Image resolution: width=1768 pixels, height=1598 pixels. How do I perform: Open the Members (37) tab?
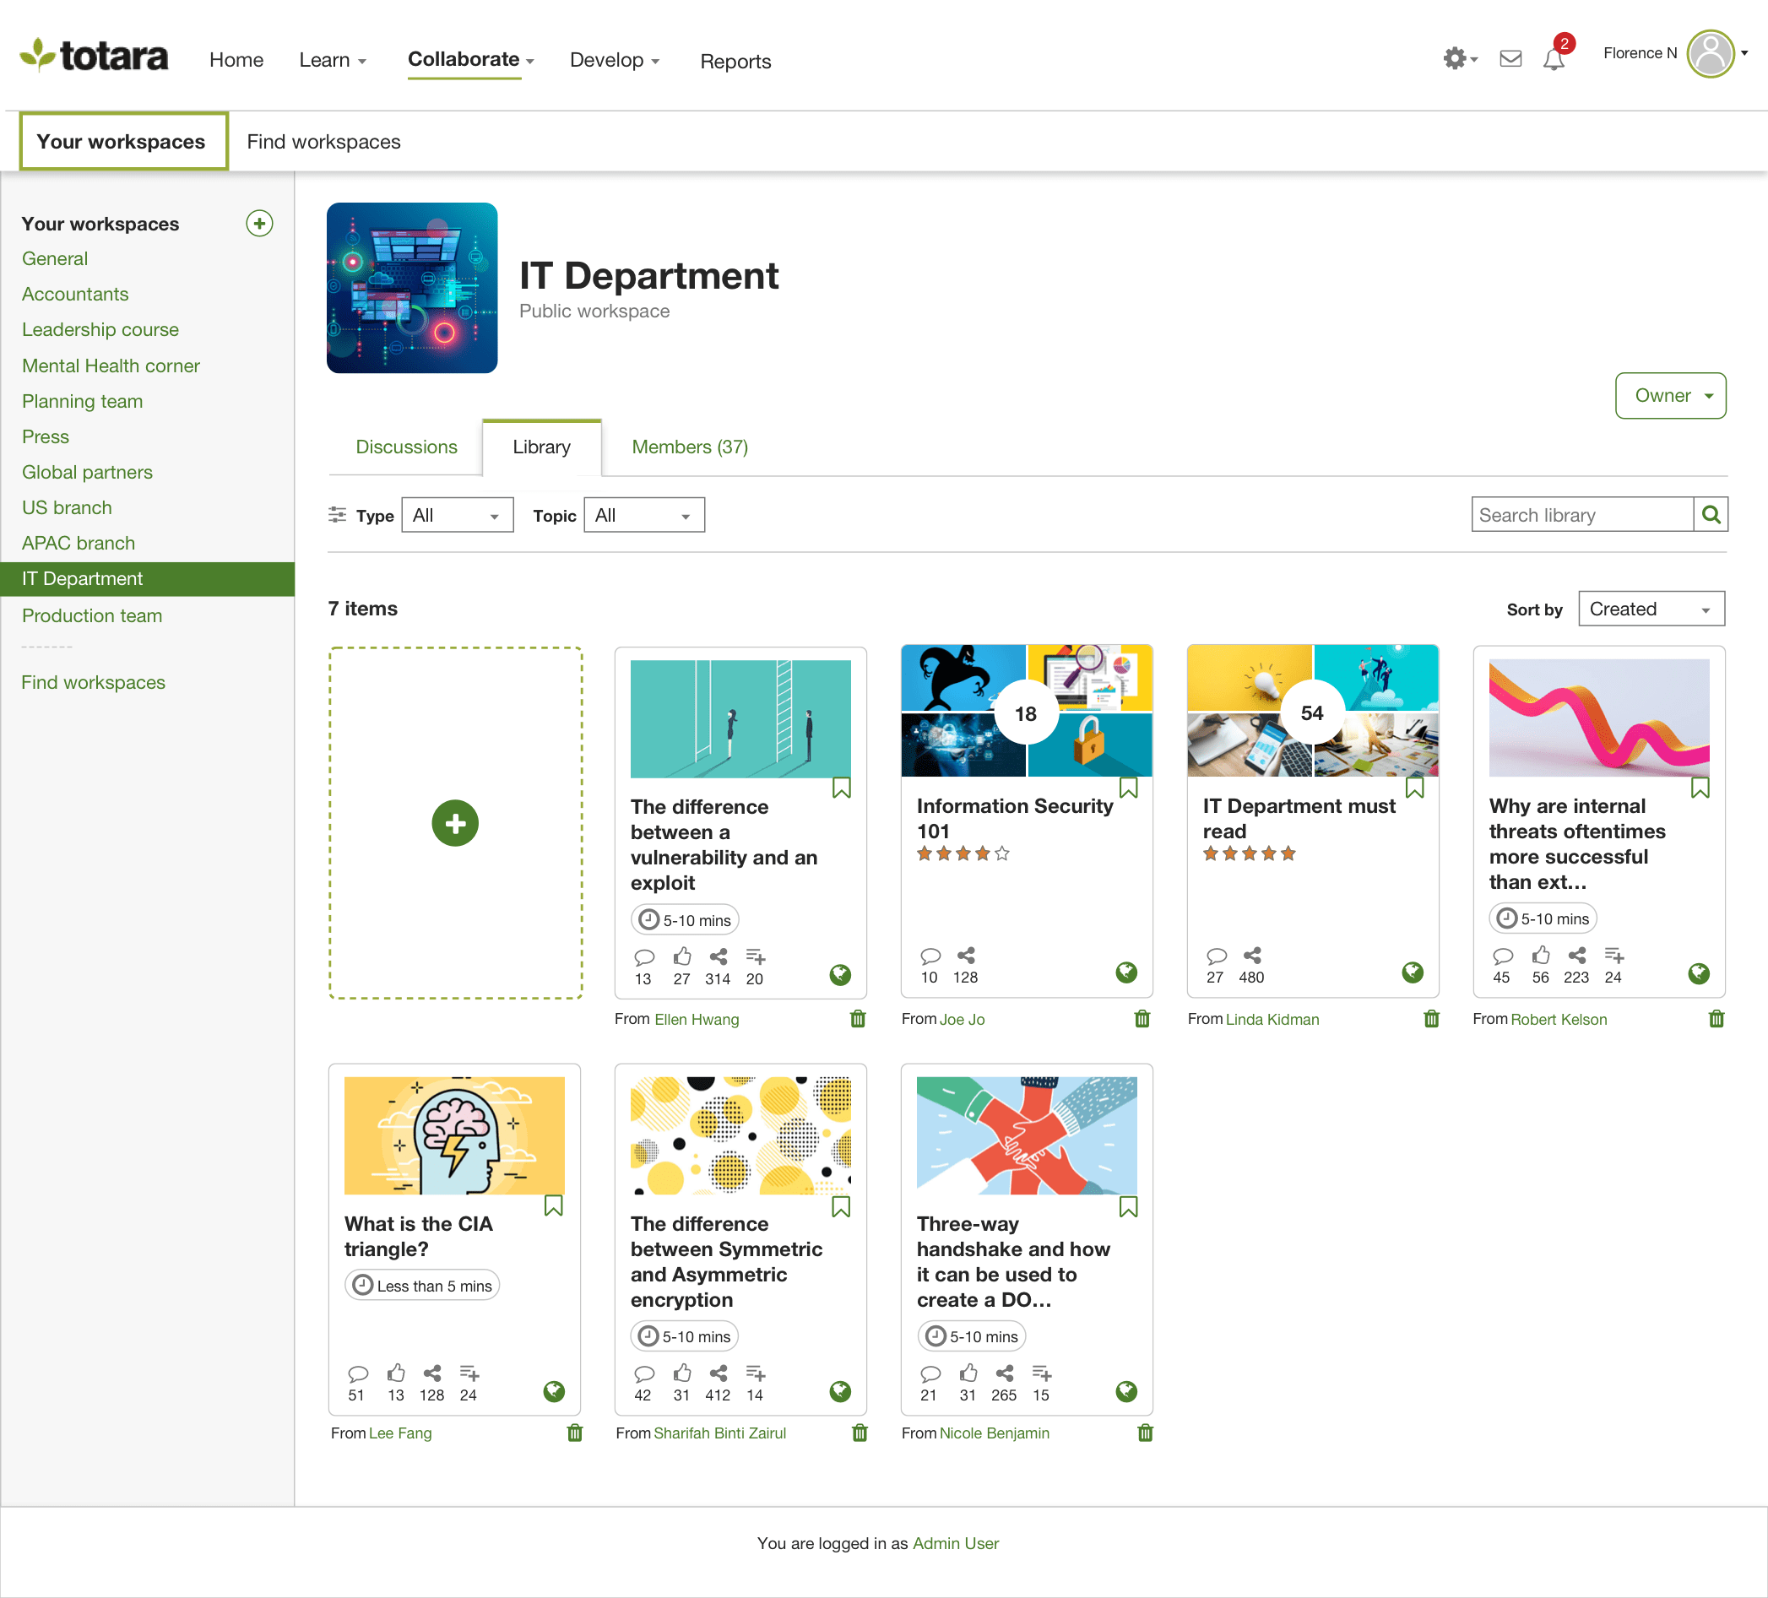pos(689,447)
